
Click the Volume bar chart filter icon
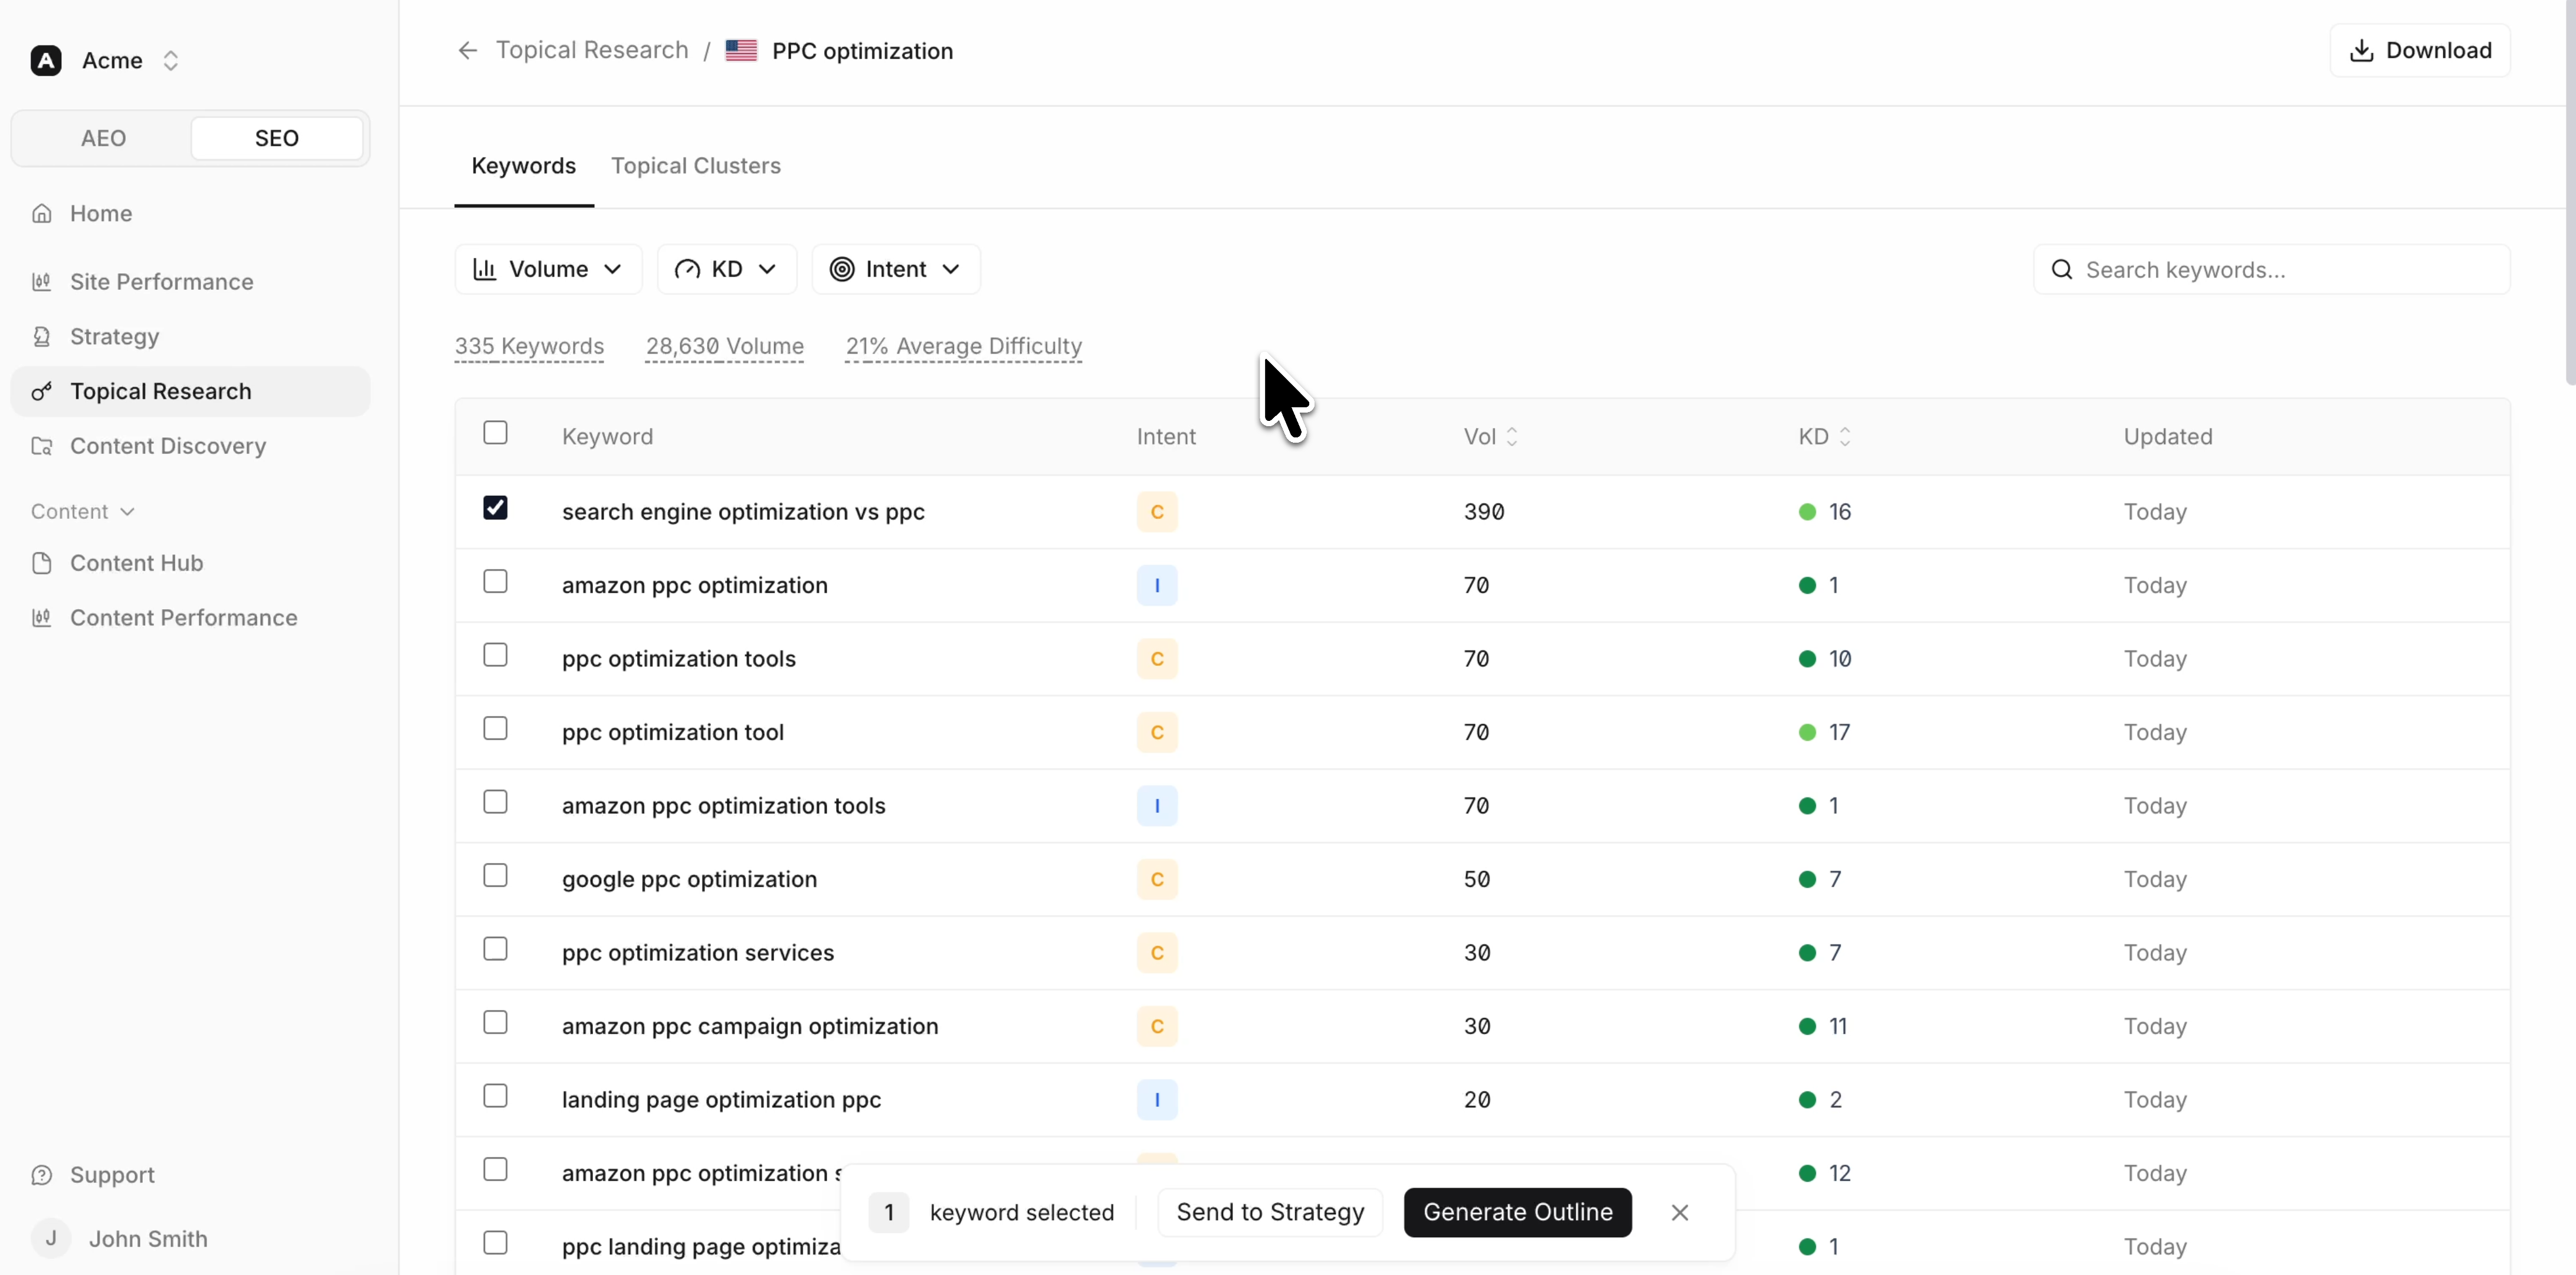coord(485,269)
